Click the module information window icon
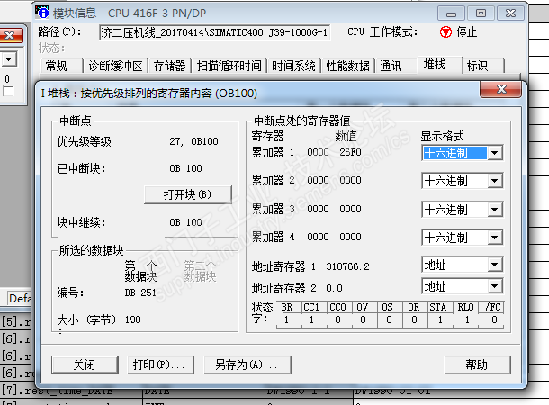 click(42, 12)
